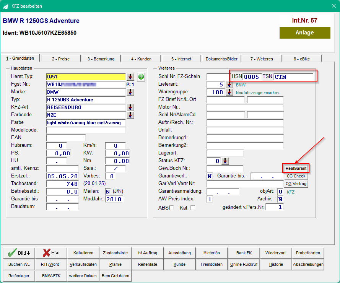This screenshot has height=283, width=340.
Task: Open the Probefahrten button
Action: [x=308, y=253]
